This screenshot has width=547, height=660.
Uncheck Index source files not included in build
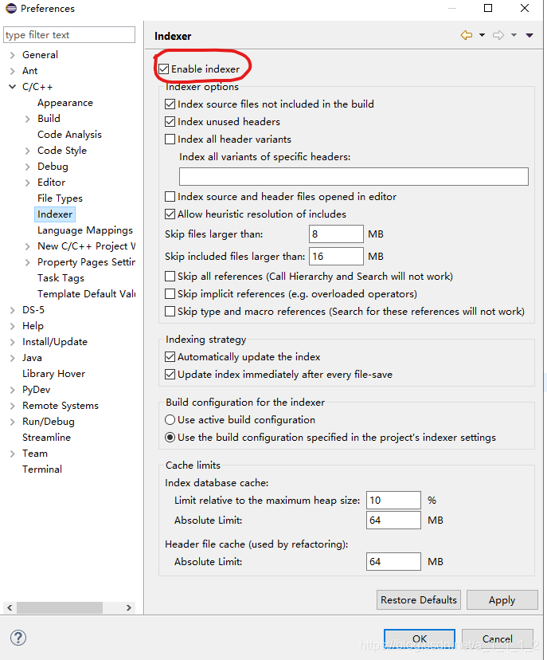[x=170, y=104]
